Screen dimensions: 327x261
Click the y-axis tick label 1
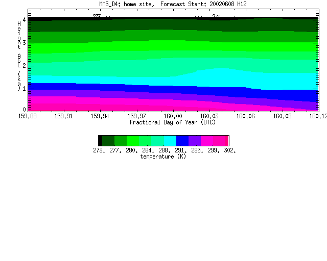coord(24,89)
